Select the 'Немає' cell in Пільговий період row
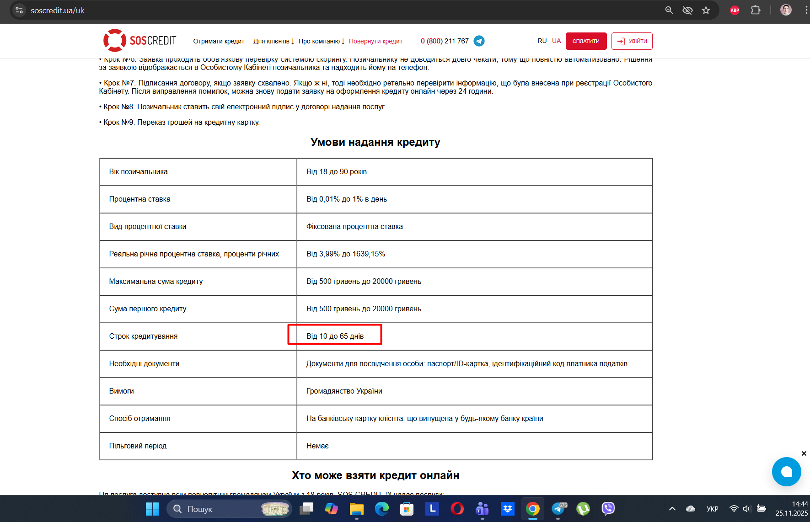The height and width of the screenshot is (522, 810). tap(474, 446)
